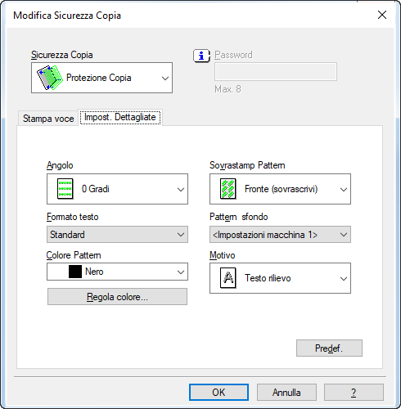Viewport: 401px width, 409px height.
Task: Click the black Nero color swatch
Action: pos(75,272)
